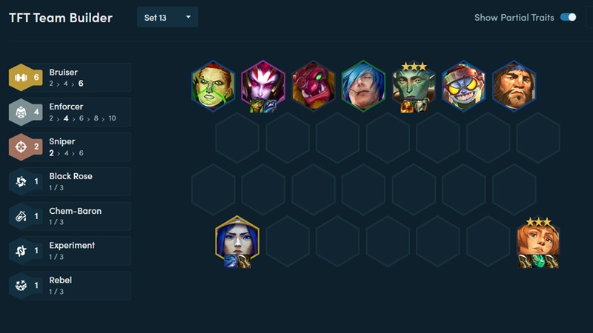Select the three-star orange-haired champion portrait

pyautogui.click(x=538, y=242)
